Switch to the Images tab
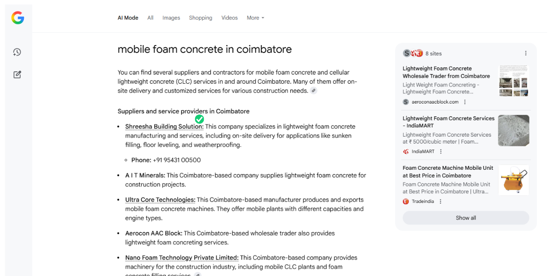The height and width of the screenshot is (276, 552). point(171,18)
